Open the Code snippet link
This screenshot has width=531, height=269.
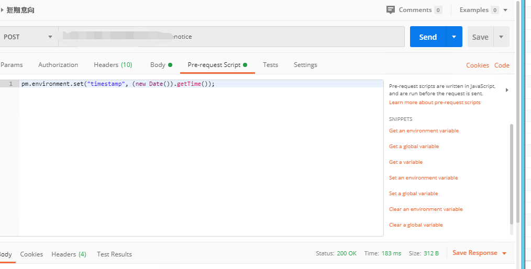[x=502, y=65]
